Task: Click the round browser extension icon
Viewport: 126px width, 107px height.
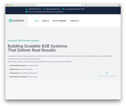Action: click(x=86, y=5)
